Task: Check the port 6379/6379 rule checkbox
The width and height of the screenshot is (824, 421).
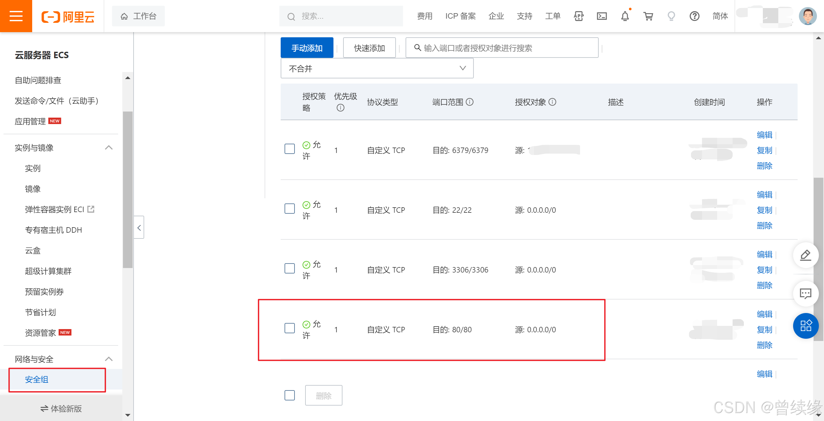Action: point(289,149)
